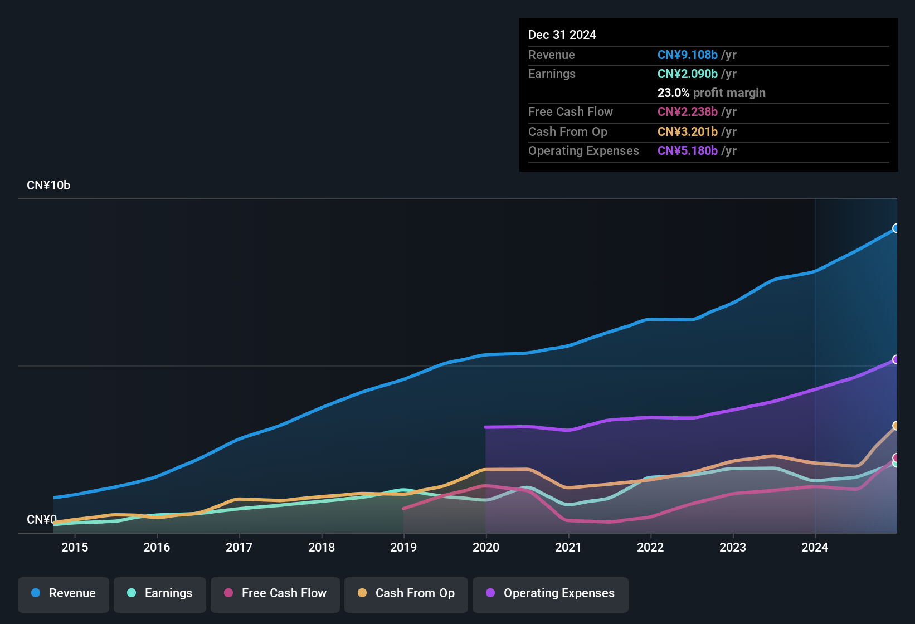Click the Cash From Op endpoint circle

pyautogui.click(x=896, y=426)
